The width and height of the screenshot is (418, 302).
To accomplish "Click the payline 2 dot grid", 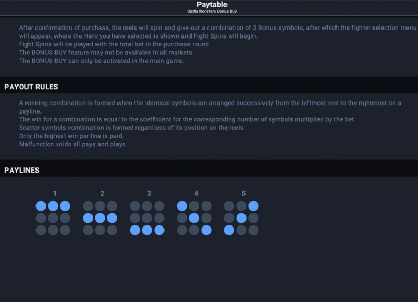I will [100, 218].
